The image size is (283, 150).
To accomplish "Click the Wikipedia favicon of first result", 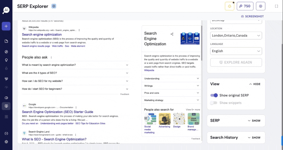I will point(24,28).
